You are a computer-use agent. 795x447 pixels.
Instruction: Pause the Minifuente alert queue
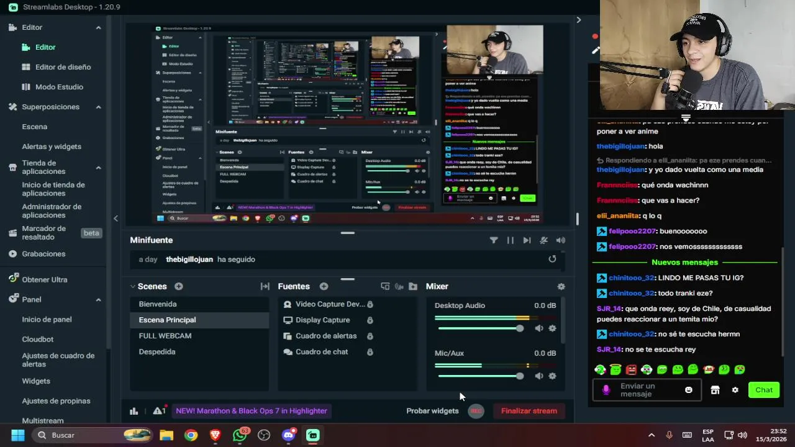511,240
